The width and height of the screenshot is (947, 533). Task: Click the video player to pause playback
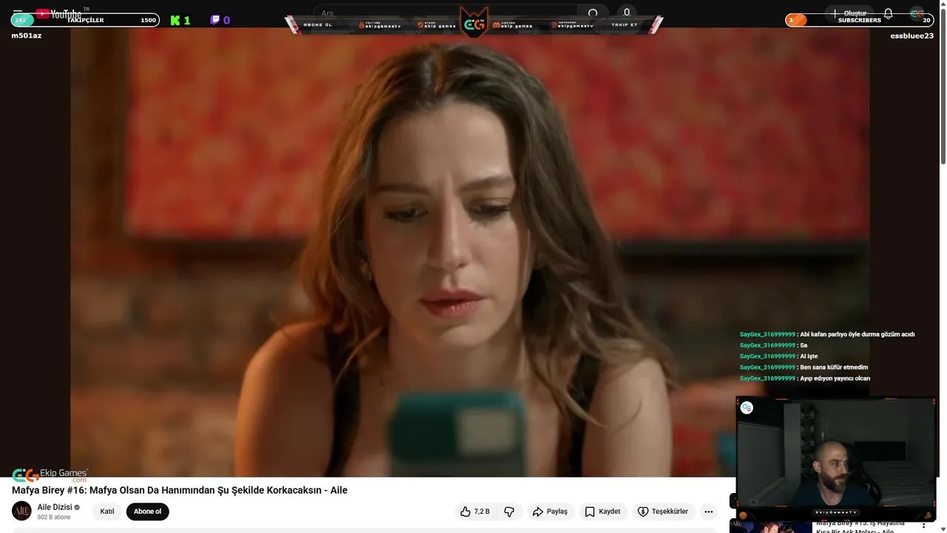(x=470, y=252)
